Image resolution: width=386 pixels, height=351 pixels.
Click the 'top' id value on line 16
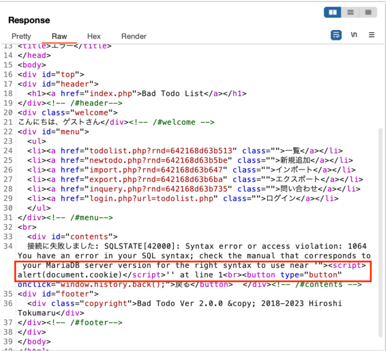point(68,74)
